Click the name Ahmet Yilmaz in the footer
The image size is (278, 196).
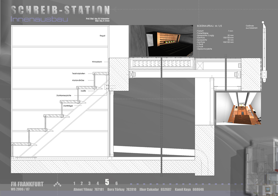point(83,190)
